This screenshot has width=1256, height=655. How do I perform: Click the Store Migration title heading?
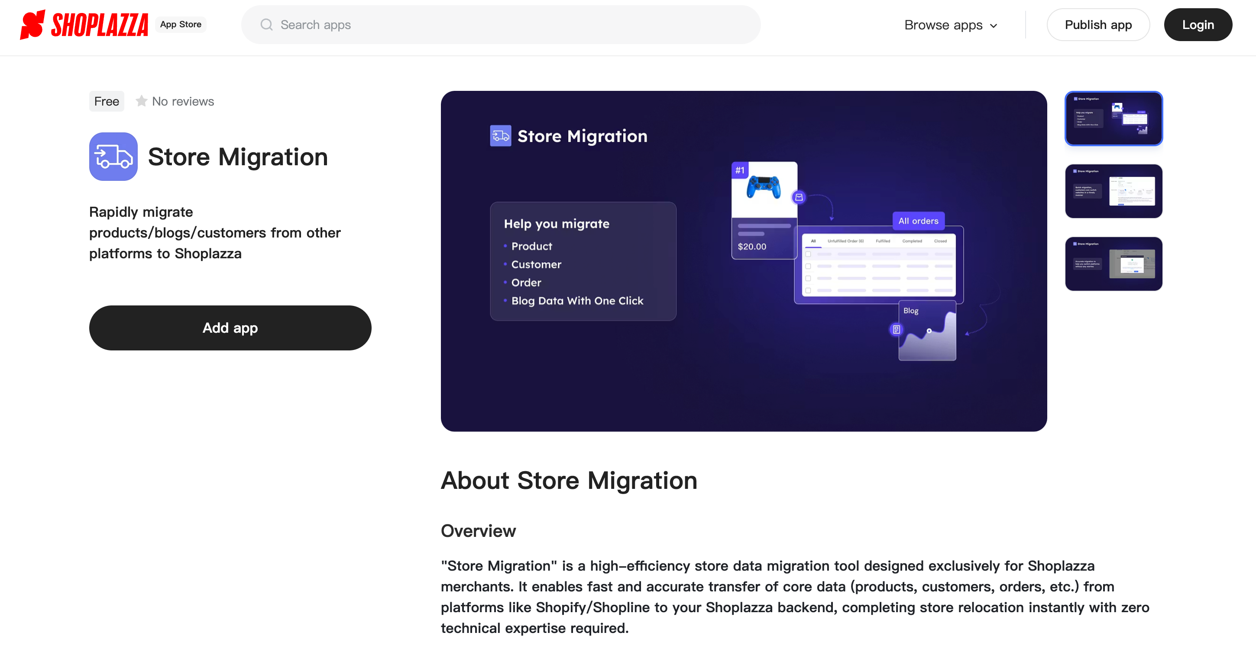238,157
